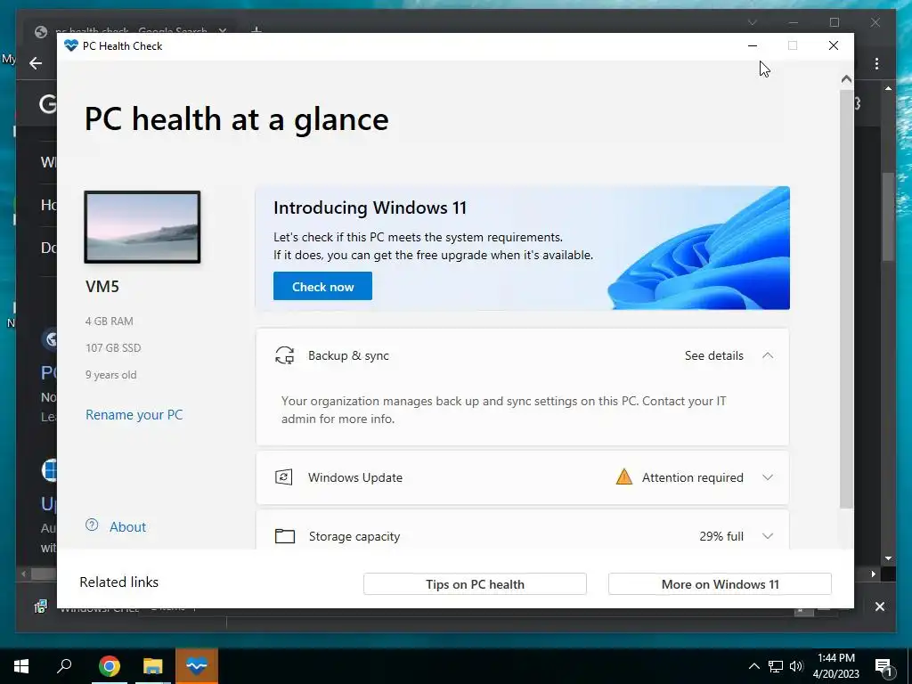Click See details in Backup & sync
This screenshot has height=684, width=912.
[x=713, y=355]
